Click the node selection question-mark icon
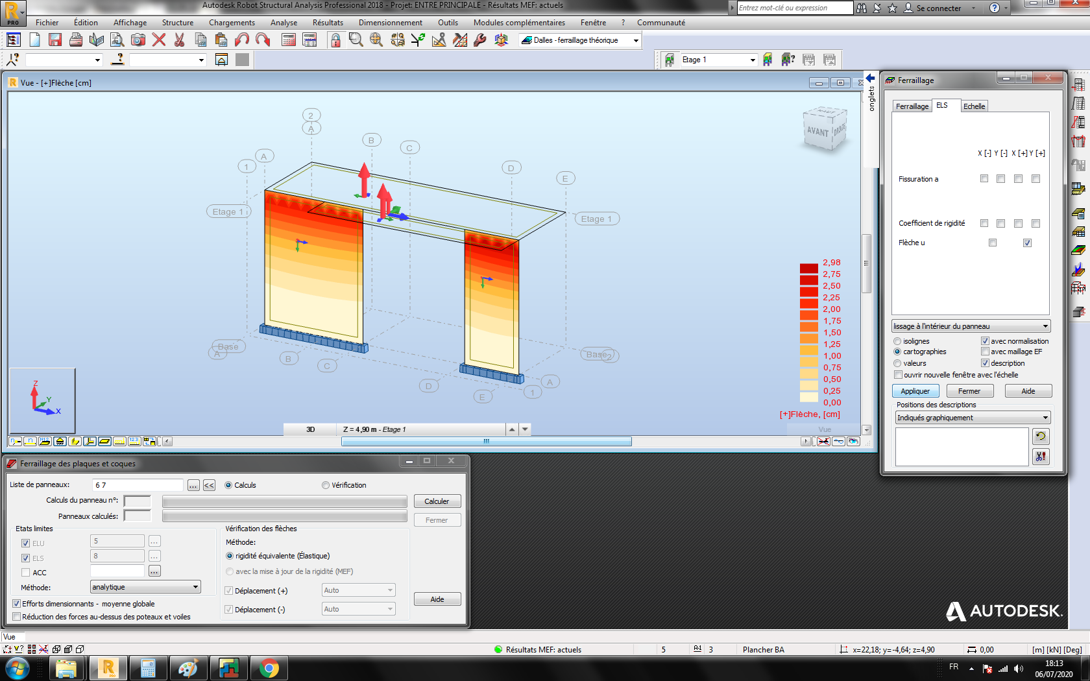 click(x=13, y=60)
